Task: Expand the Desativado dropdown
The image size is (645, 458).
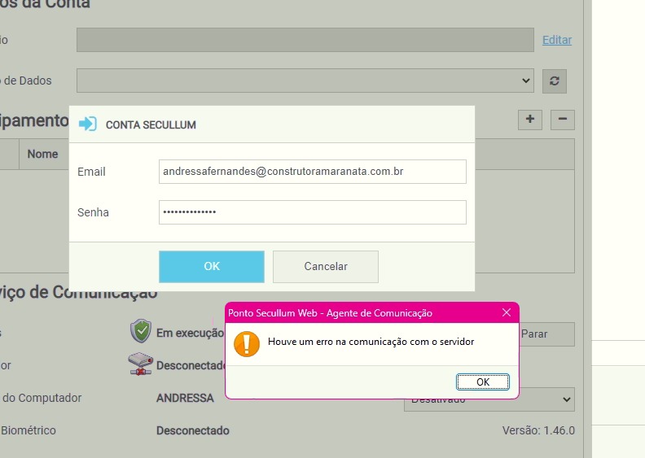Action: point(489,399)
